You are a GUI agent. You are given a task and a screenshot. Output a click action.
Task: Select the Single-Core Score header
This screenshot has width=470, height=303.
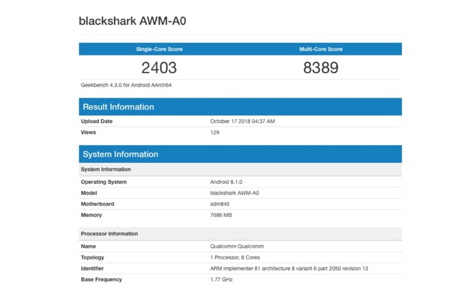tap(159, 49)
